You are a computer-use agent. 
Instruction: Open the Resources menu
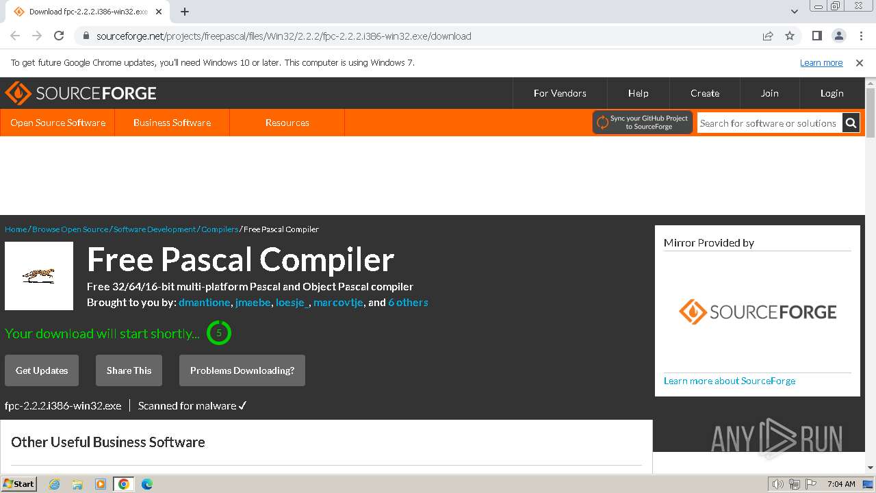(x=287, y=123)
